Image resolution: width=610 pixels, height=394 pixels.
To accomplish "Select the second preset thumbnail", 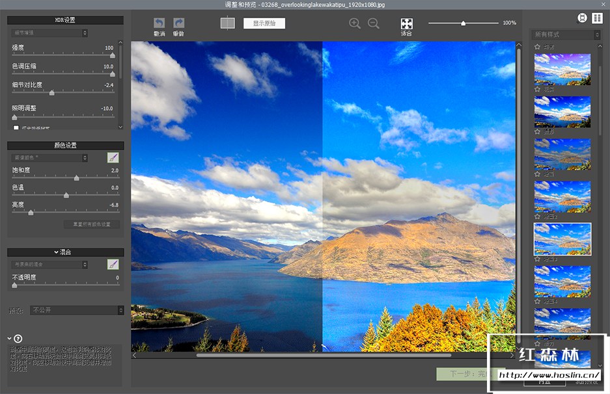I will click(x=562, y=112).
